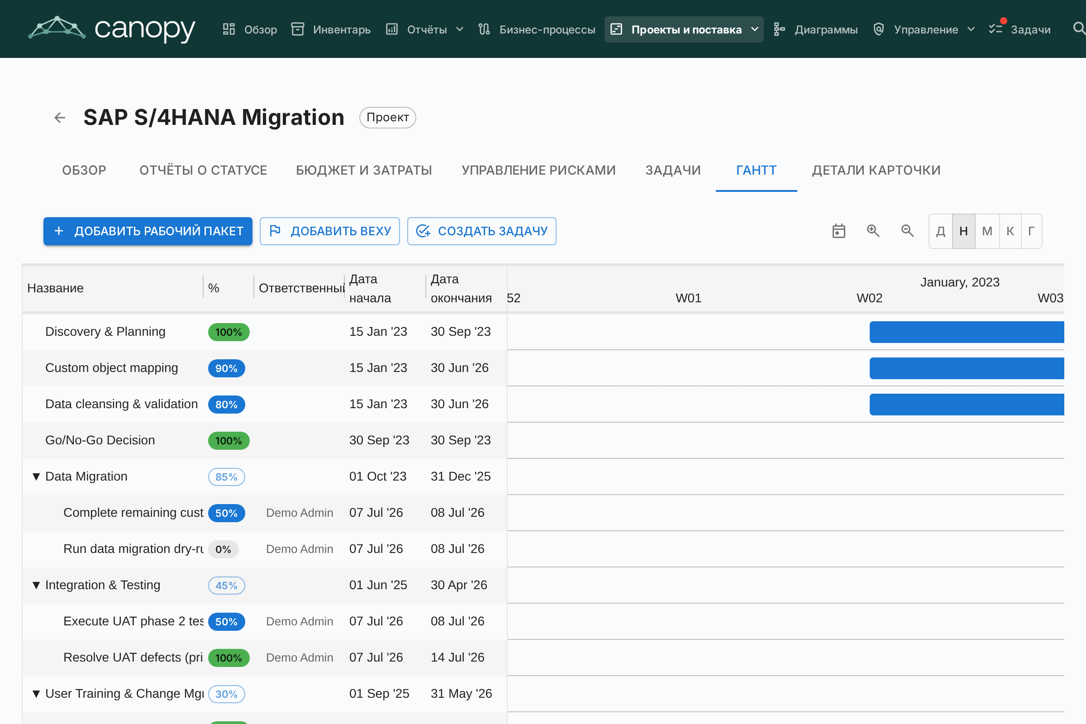This screenshot has width=1086, height=724.
Task: Click the search magnifier in top bar
Action: [1079, 29]
